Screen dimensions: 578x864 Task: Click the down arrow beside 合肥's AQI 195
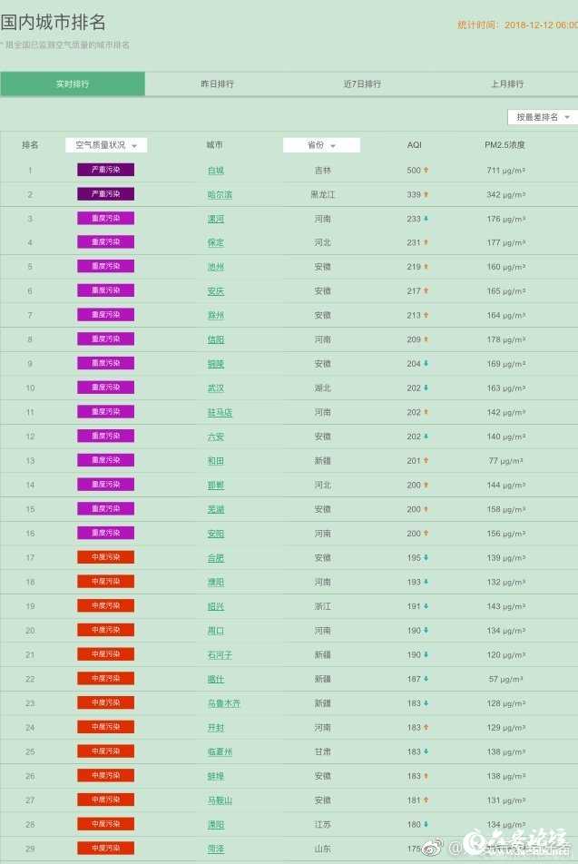pos(426,558)
